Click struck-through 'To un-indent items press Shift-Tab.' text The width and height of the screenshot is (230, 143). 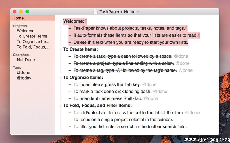(x=108, y=98)
